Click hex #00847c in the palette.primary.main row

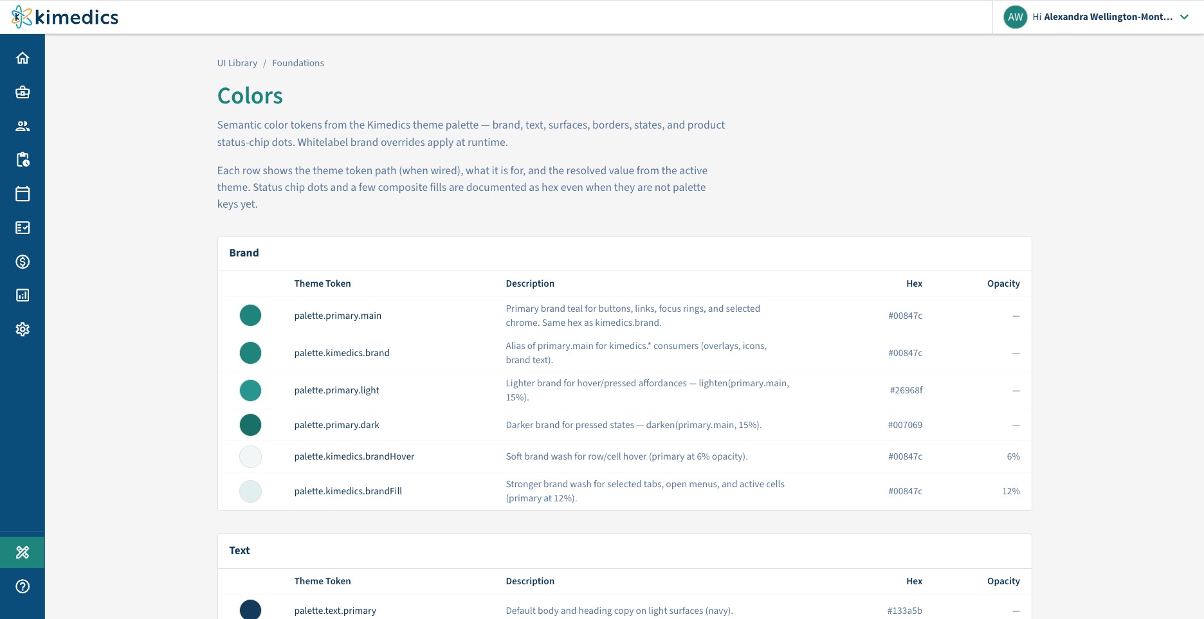[x=906, y=316]
